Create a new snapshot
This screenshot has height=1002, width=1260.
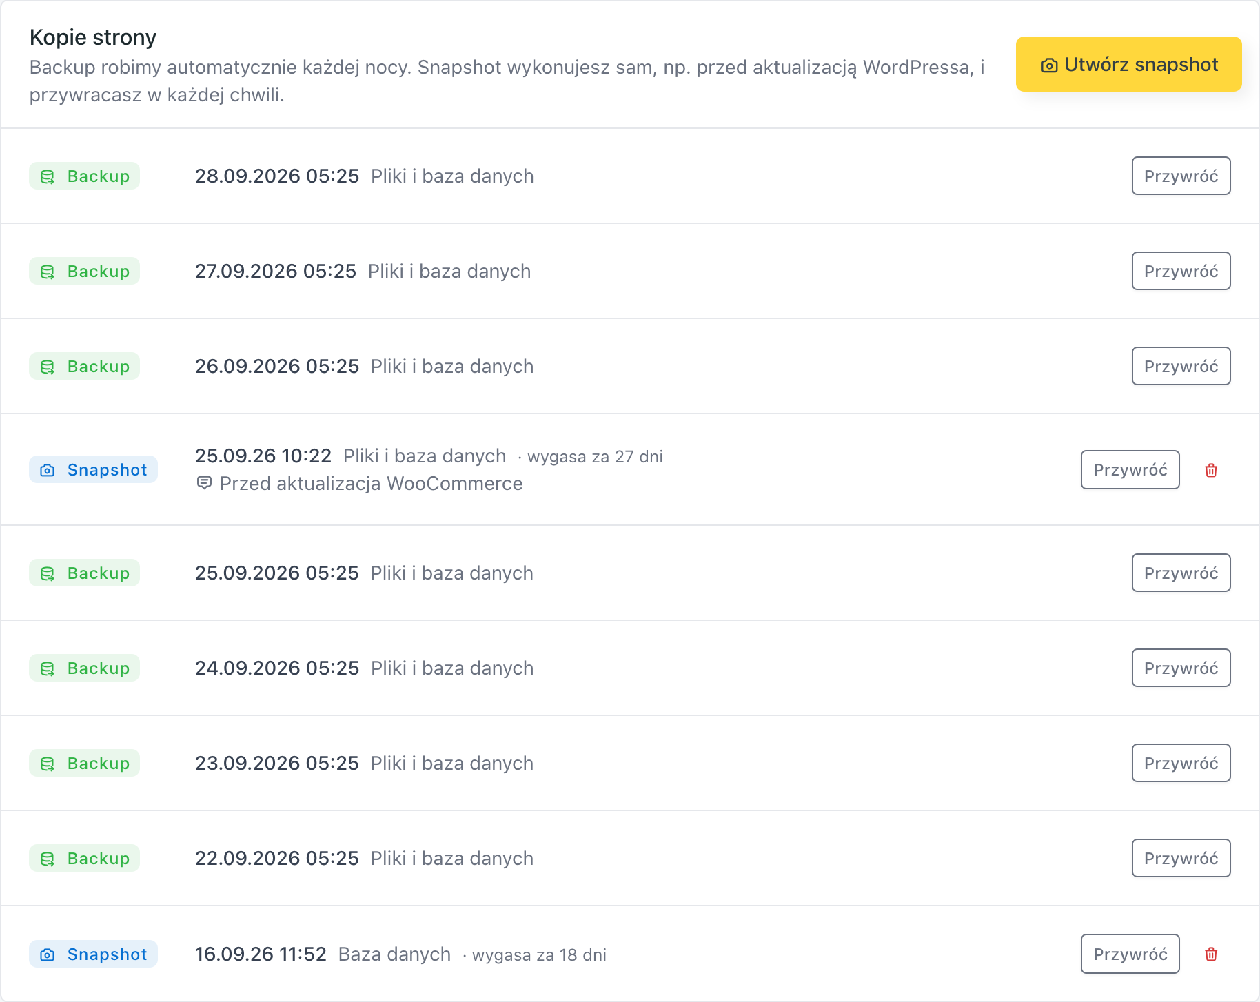1128,64
